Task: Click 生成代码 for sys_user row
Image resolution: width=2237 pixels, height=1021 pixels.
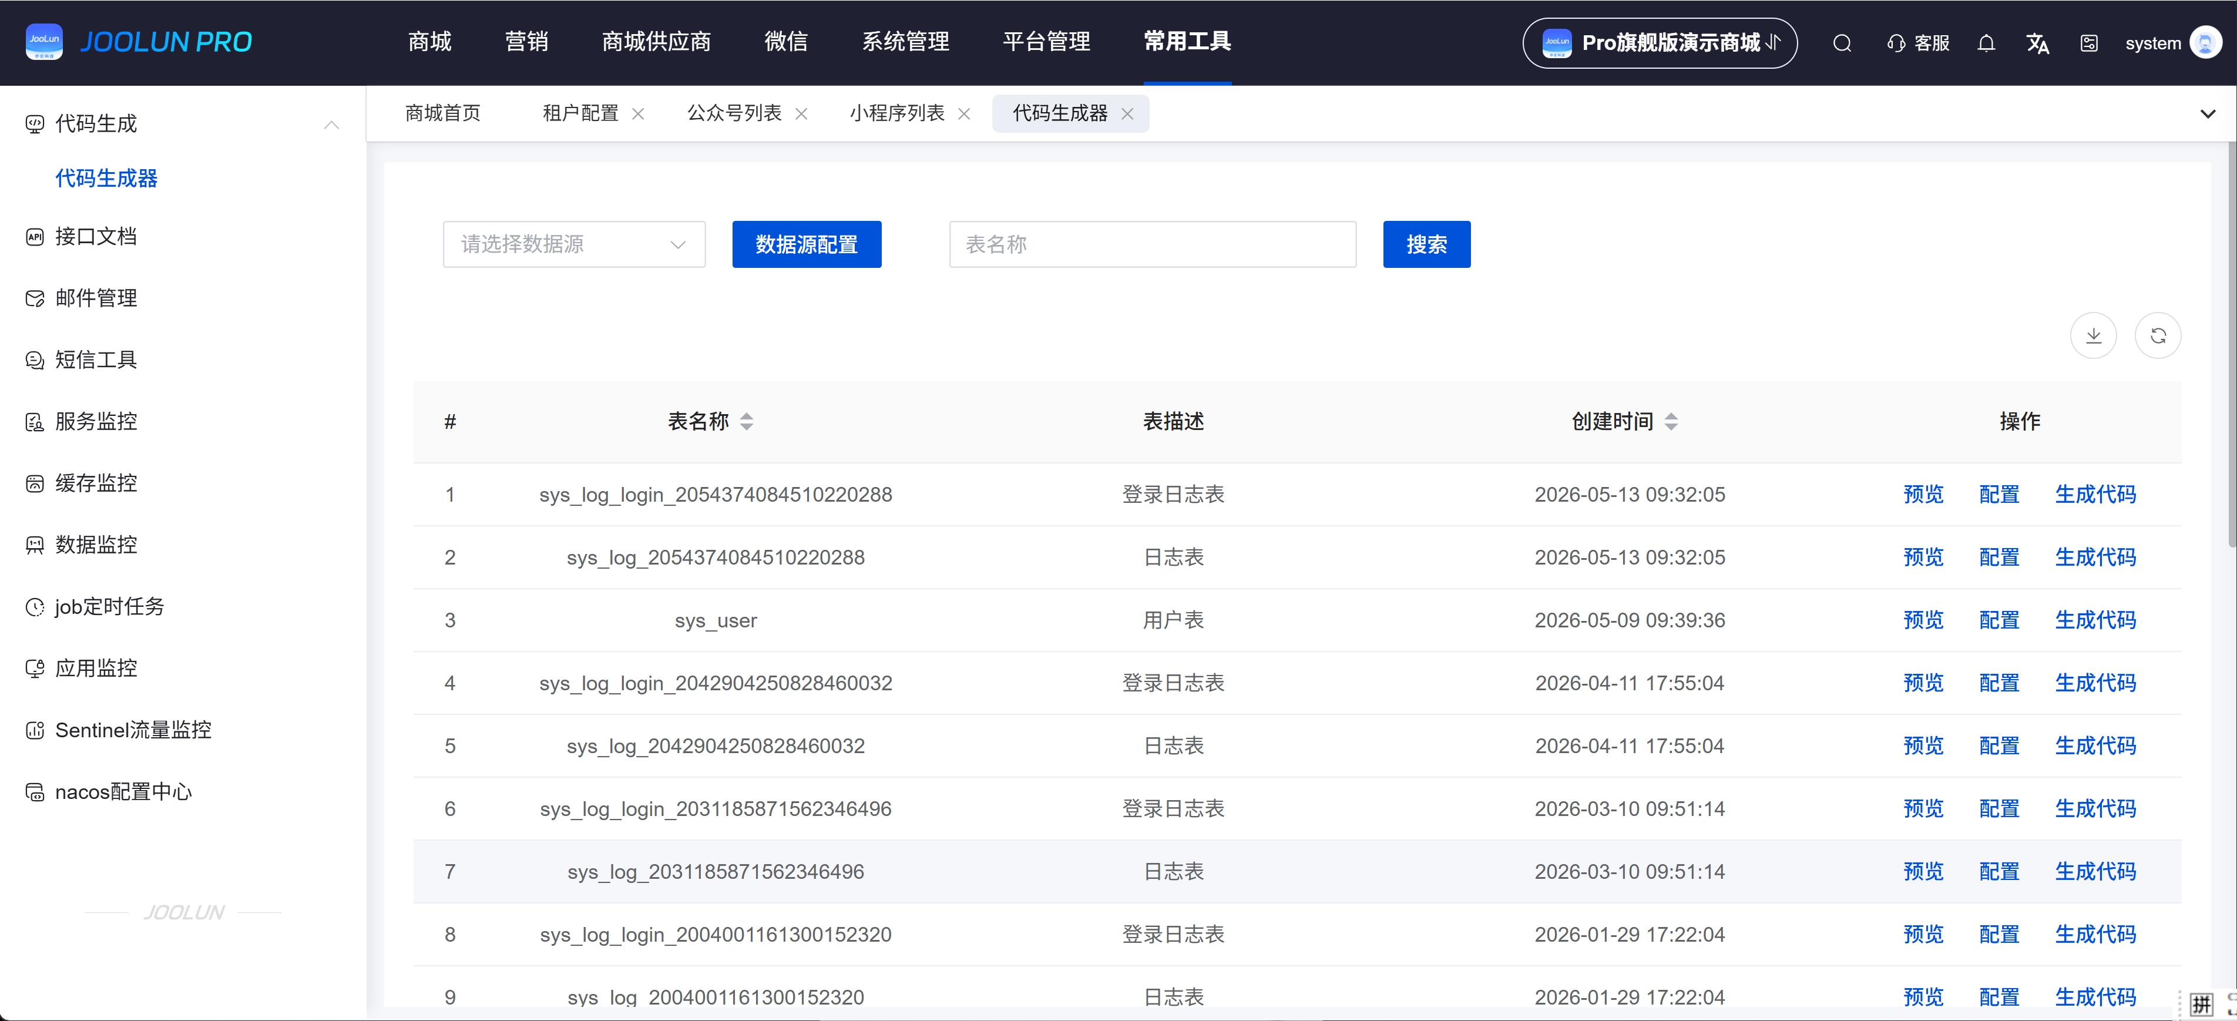Action: pos(2095,621)
